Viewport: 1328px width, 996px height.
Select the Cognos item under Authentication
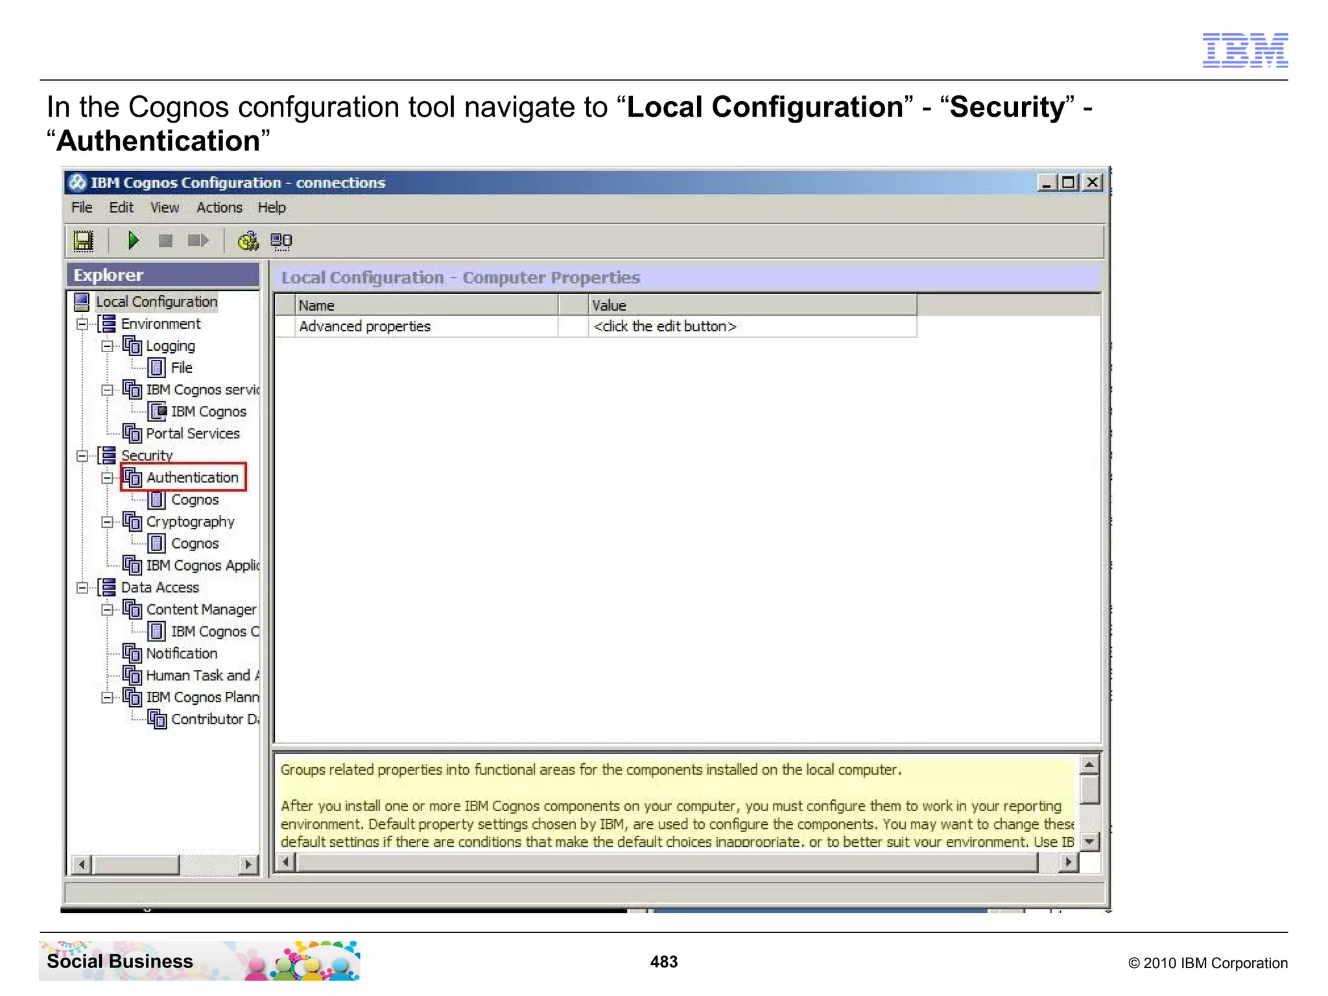click(195, 500)
